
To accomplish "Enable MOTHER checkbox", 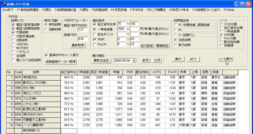I will (x=13, y=48).
